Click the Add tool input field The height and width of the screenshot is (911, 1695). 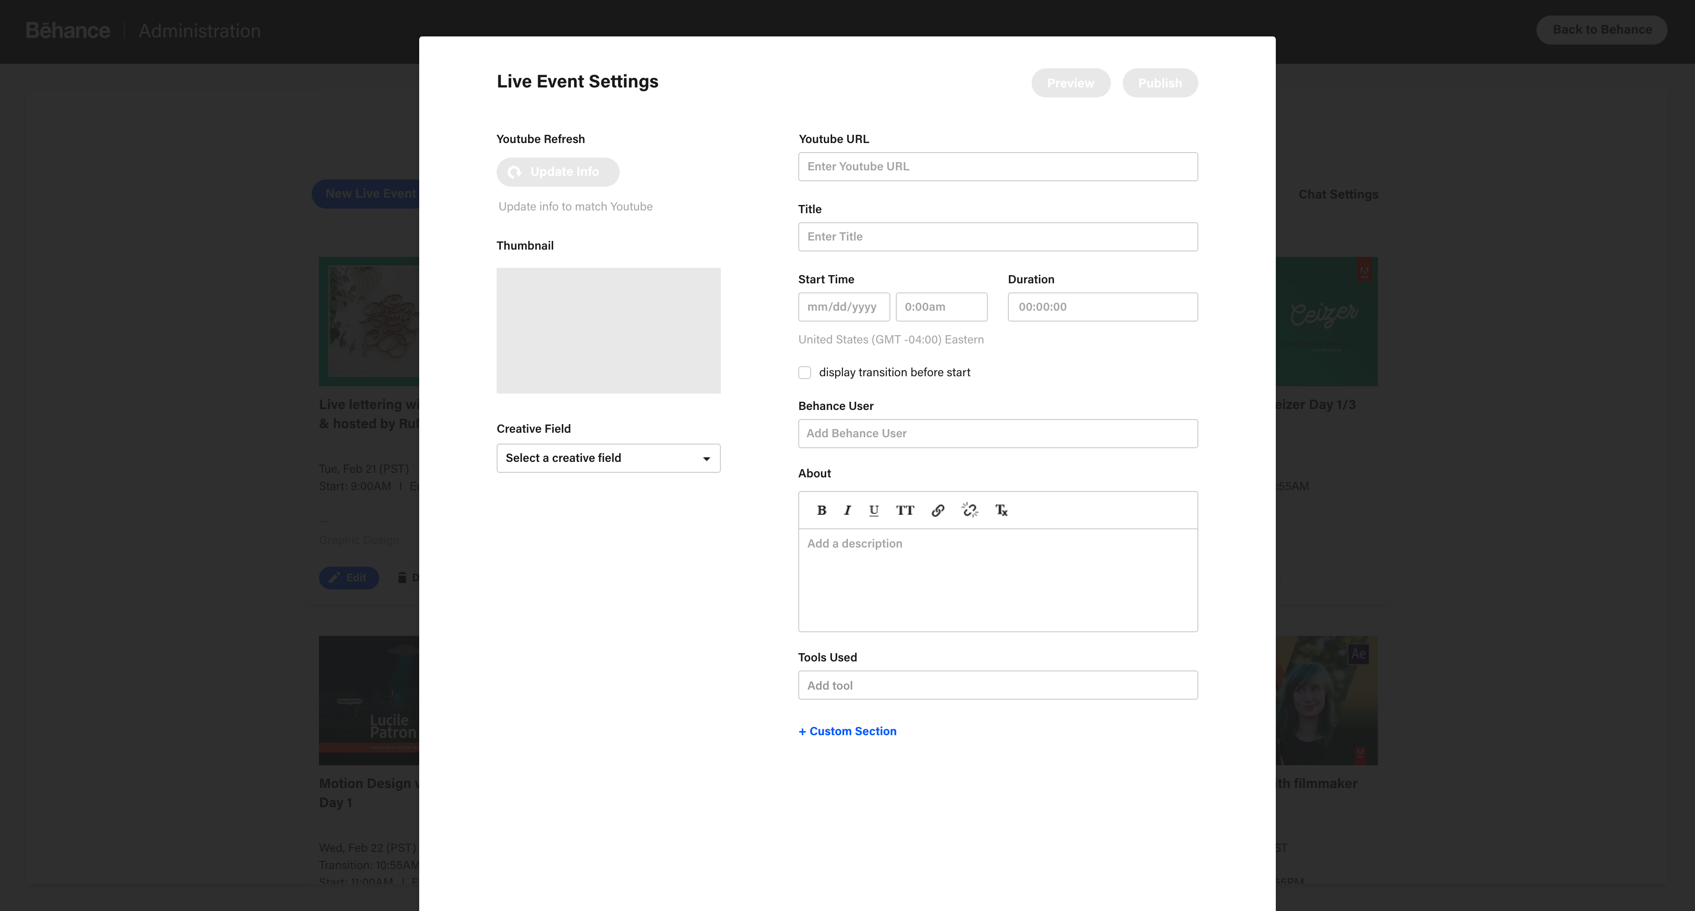point(998,686)
